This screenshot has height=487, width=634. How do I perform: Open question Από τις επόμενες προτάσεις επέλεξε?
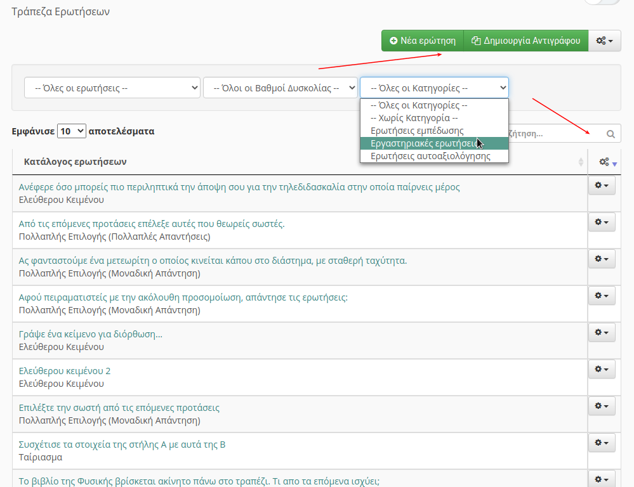click(x=152, y=224)
